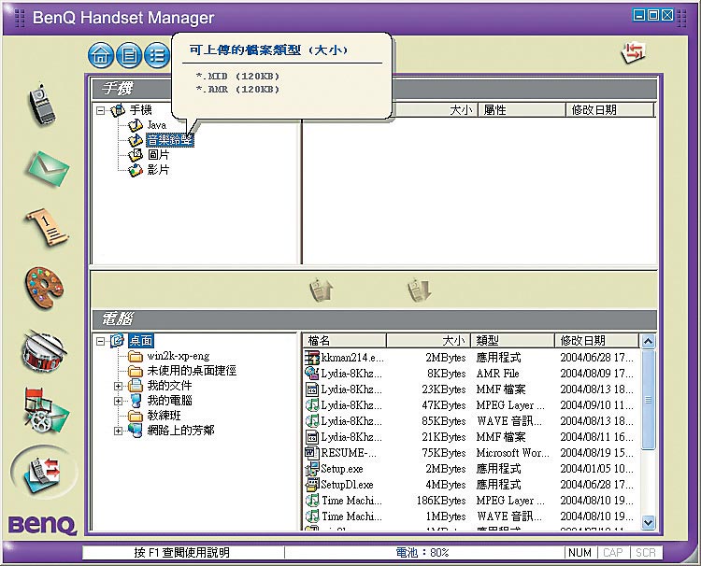Select the 21KBytes Lydia-8Khz MMF file
The width and height of the screenshot is (701, 566).
(469, 437)
